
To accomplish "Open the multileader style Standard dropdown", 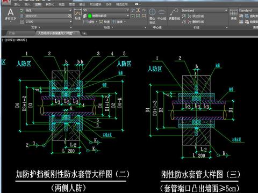I will point(226,11).
